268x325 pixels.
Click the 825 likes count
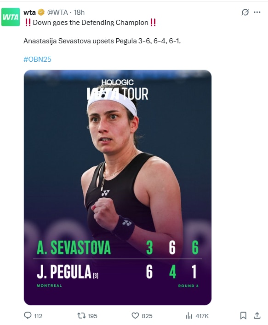pos(147,316)
